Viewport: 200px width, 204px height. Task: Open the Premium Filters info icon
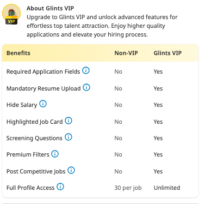(x=55, y=154)
